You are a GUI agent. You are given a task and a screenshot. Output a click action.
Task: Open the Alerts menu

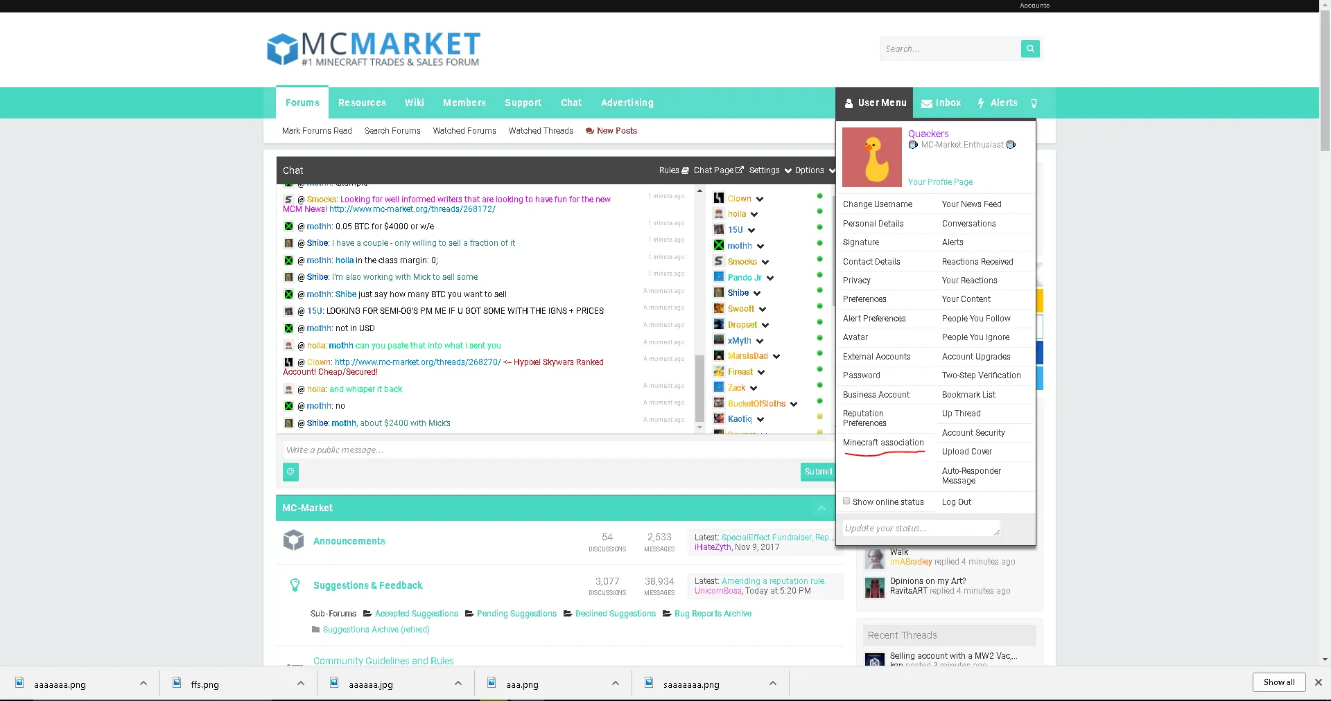point(998,103)
